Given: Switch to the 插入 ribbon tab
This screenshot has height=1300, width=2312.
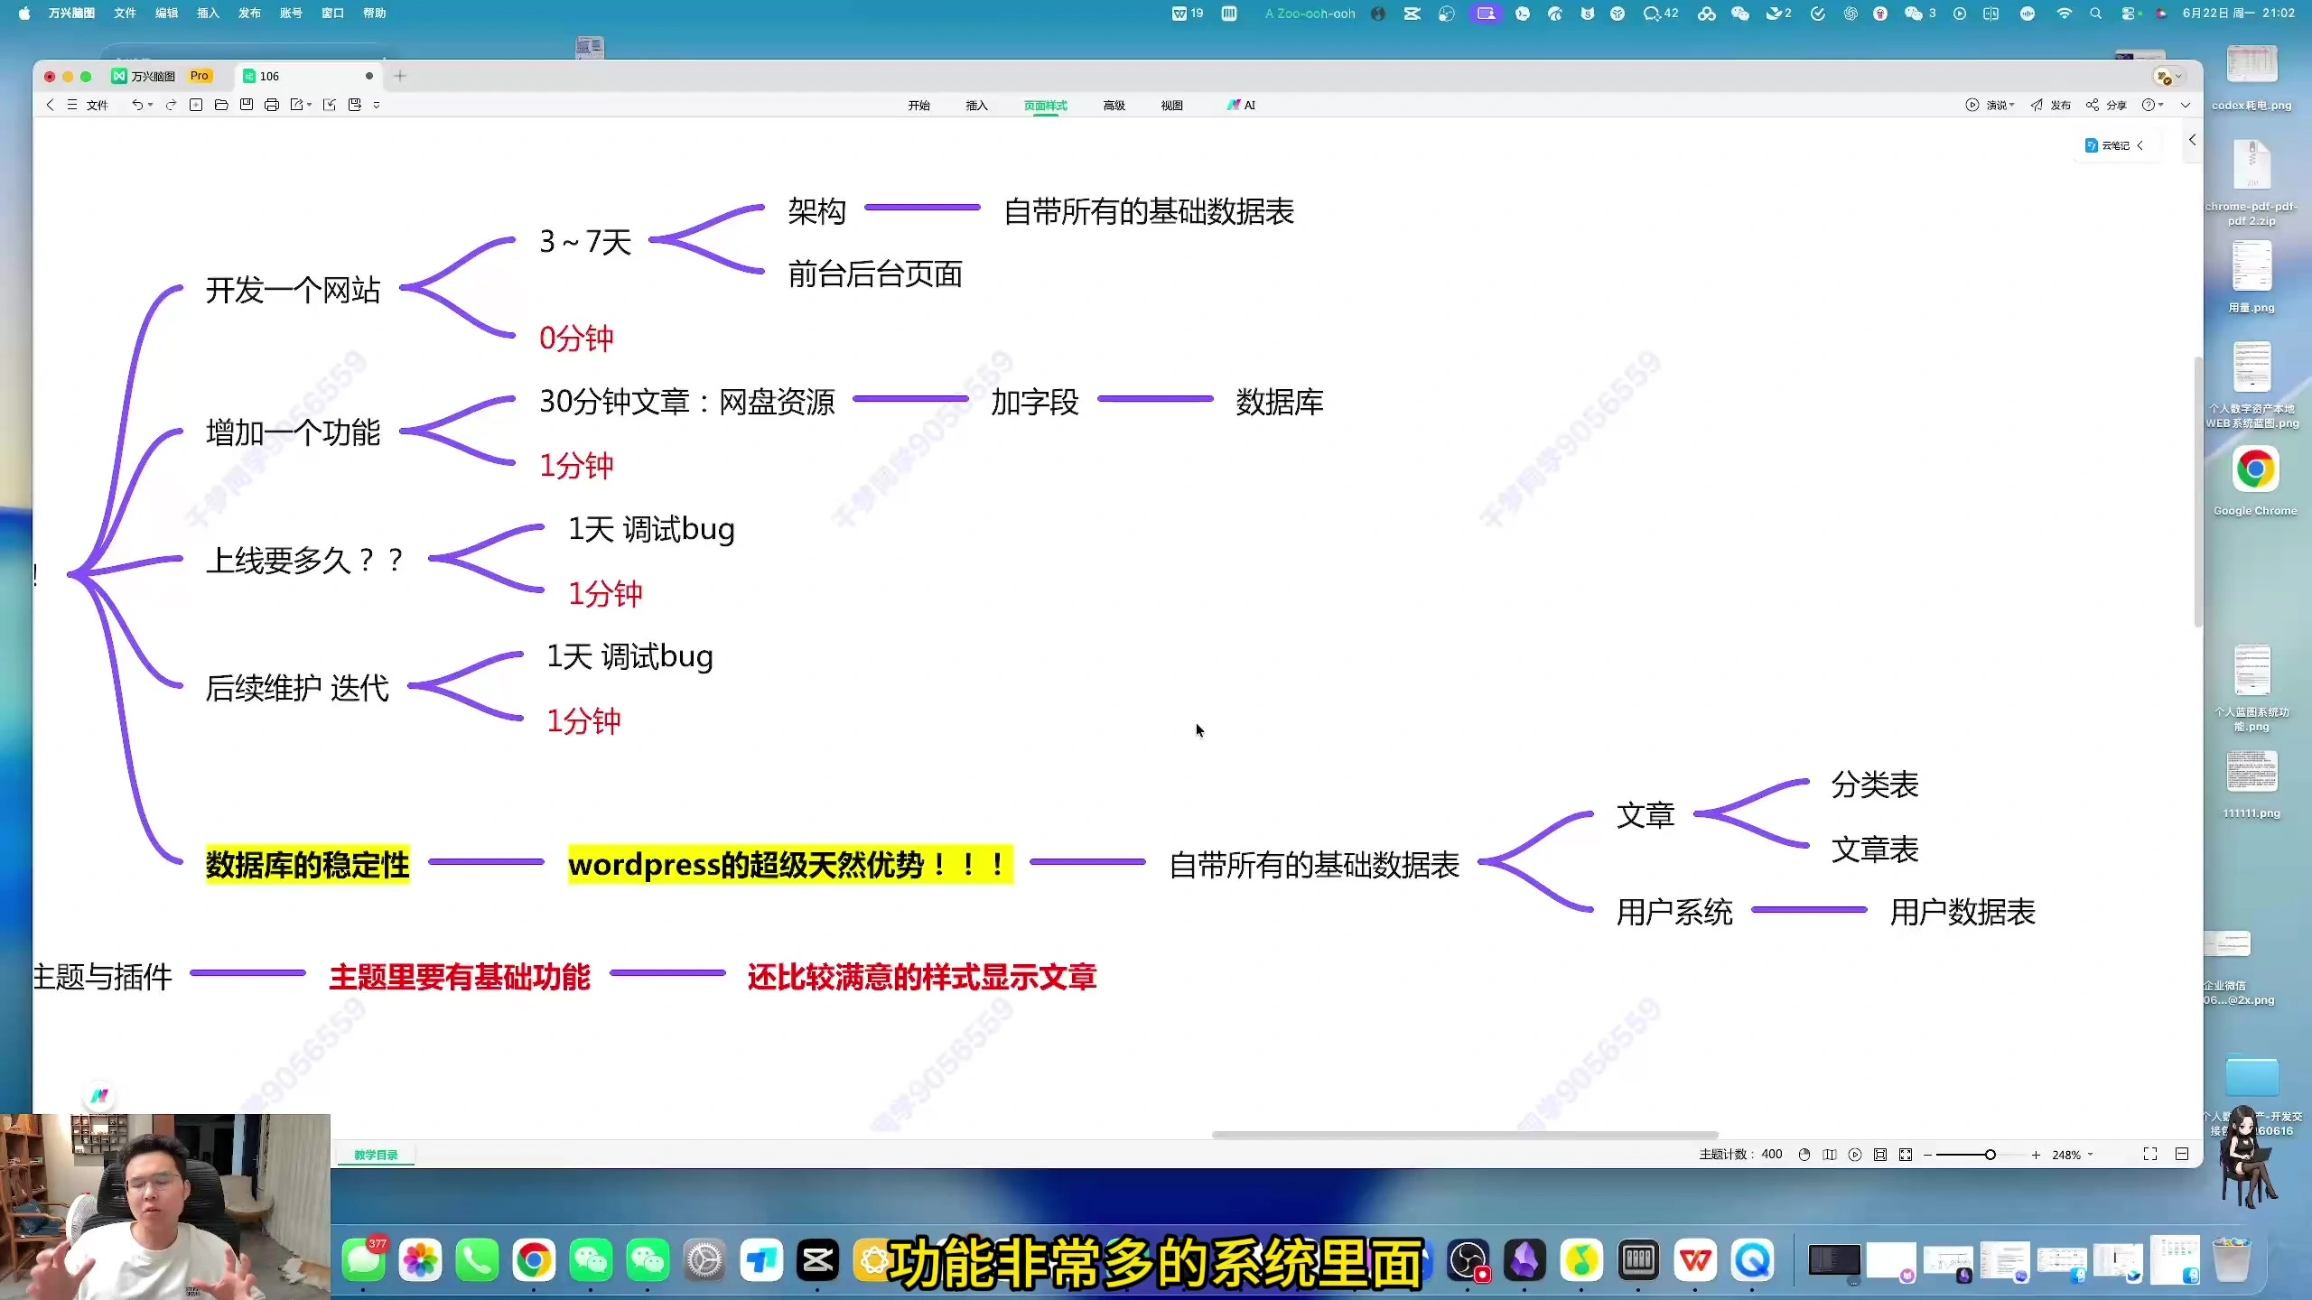Looking at the screenshot, I should pyautogui.click(x=977, y=106).
